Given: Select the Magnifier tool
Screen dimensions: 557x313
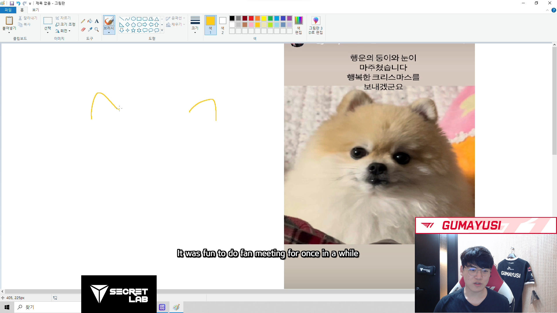Looking at the screenshot, I should (97, 30).
